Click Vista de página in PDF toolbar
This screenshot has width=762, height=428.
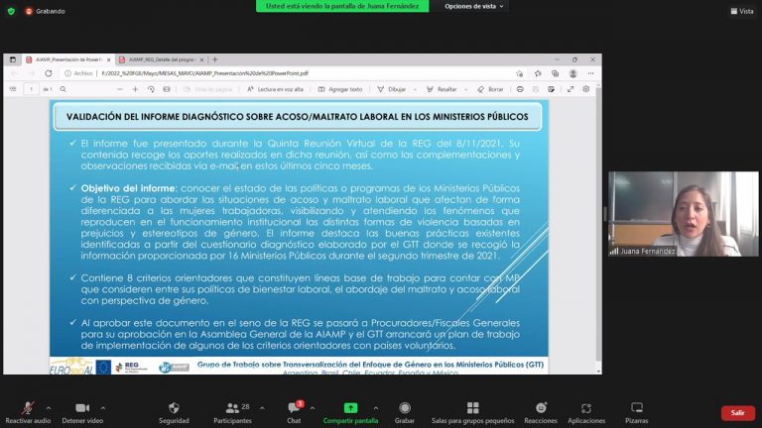coord(208,89)
